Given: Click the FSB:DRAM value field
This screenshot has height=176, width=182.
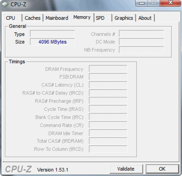Looking at the screenshot, I should pos(108,77).
